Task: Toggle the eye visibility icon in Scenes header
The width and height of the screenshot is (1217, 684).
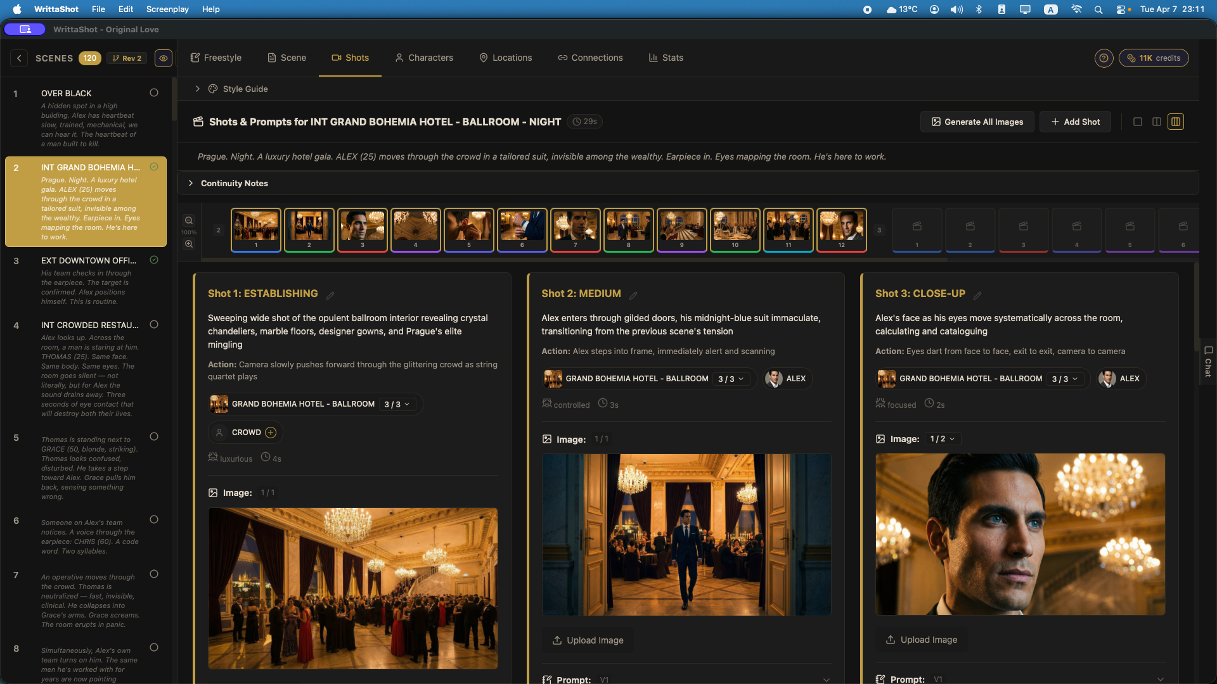Action: coord(163,58)
